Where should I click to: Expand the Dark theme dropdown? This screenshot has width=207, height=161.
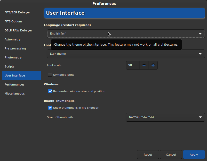126,54
